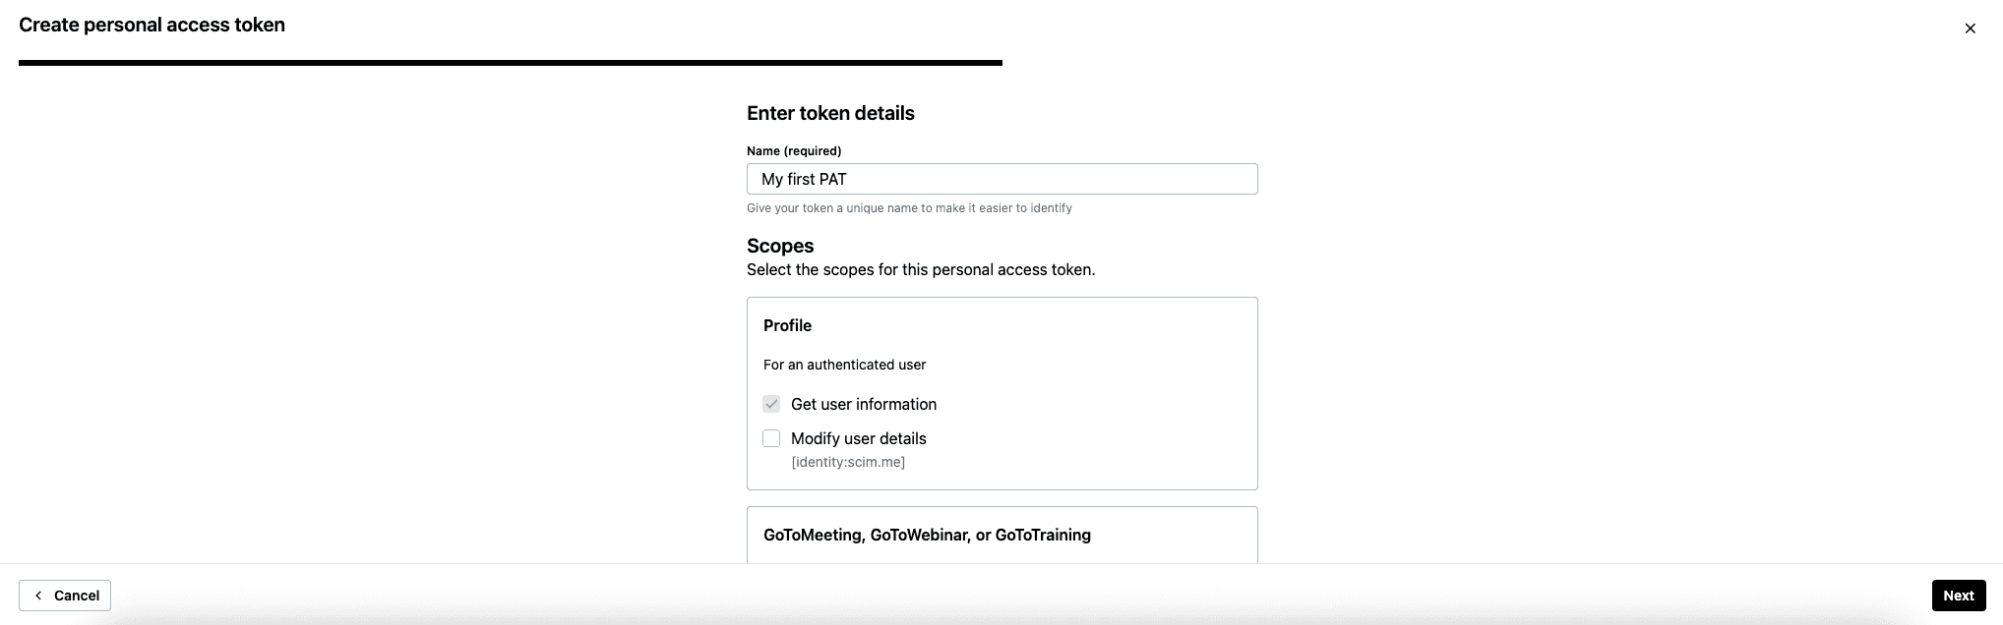This screenshot has height=625, width=2003.
Task: Click the "Enter token details" heading
Action: point(830,113)
